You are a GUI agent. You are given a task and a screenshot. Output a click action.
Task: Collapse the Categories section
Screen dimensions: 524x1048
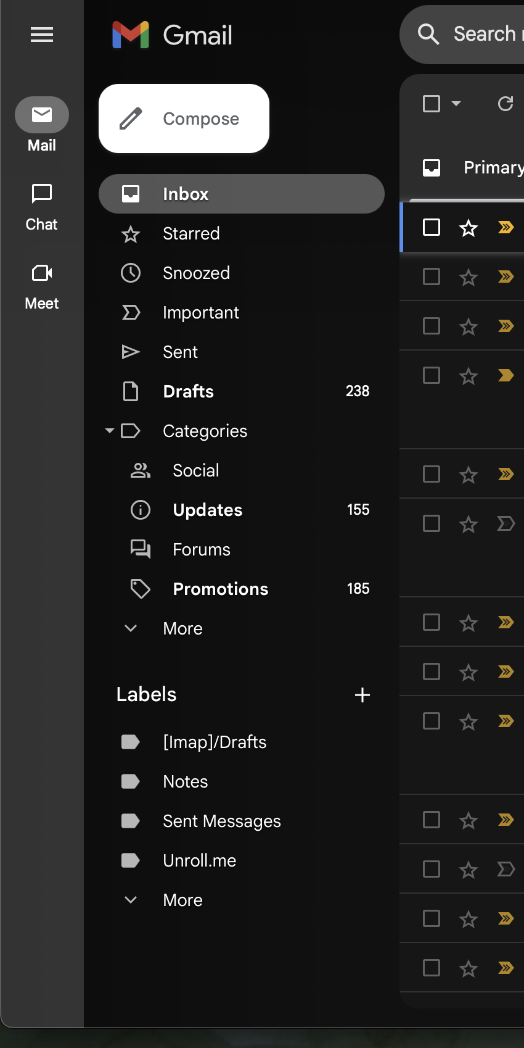[110, 431]
